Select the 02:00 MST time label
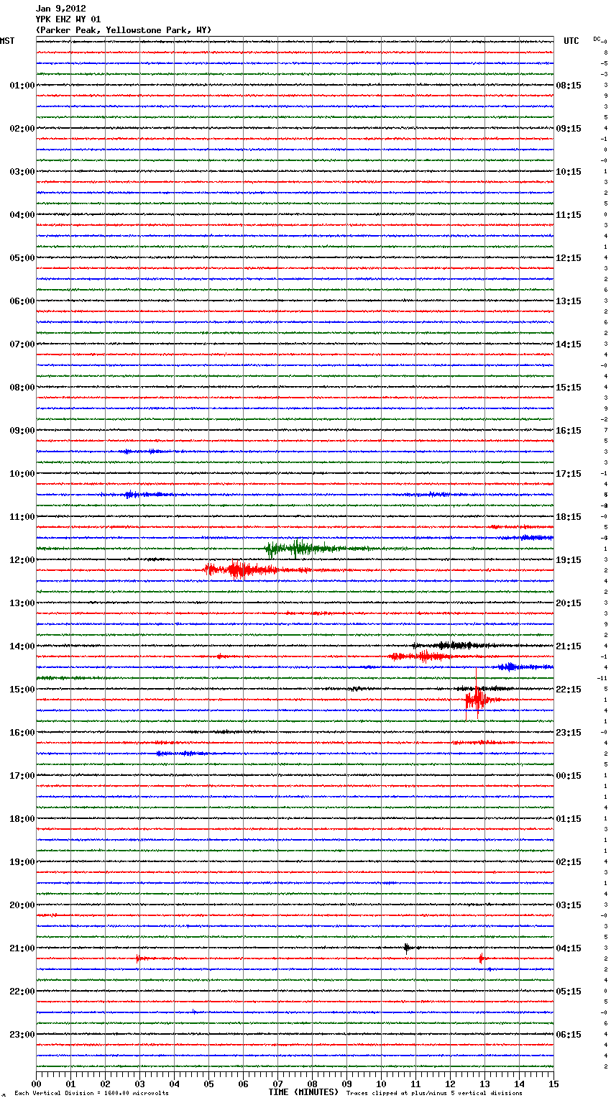Image resolution: width=611 pixels, height=1103 pixels. (x=22, y=129)
